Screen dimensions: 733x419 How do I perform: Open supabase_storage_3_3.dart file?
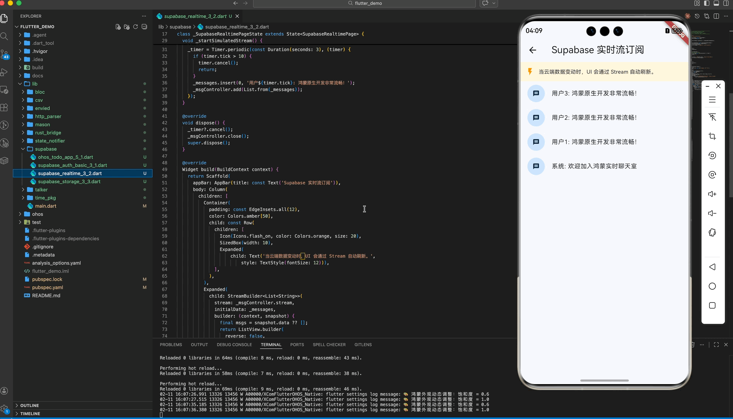(x=69, y=181)
